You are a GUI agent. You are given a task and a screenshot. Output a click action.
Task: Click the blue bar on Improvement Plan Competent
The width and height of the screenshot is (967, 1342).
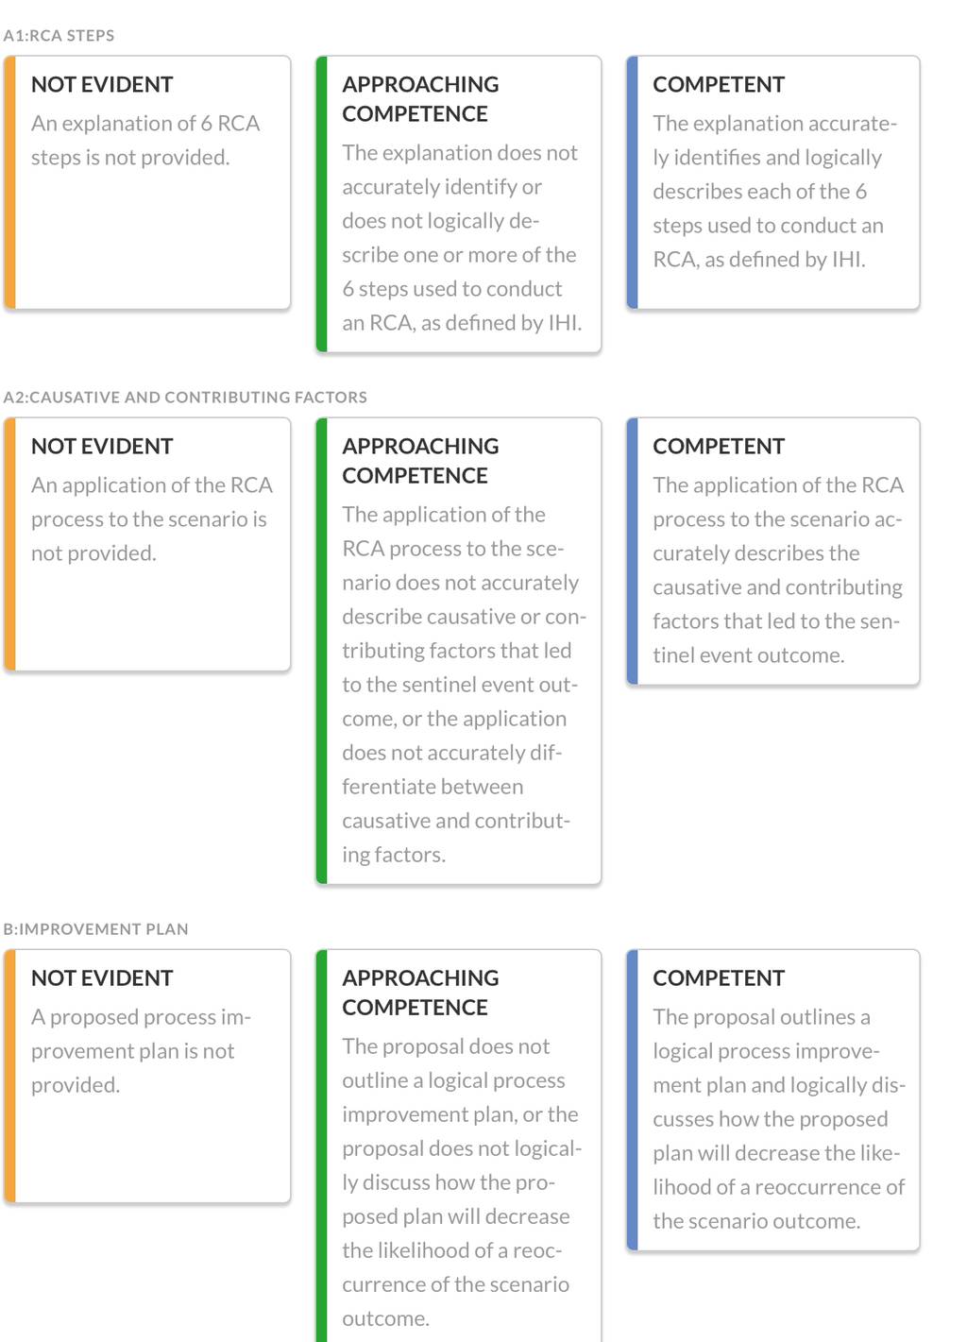coord(632,1100)
